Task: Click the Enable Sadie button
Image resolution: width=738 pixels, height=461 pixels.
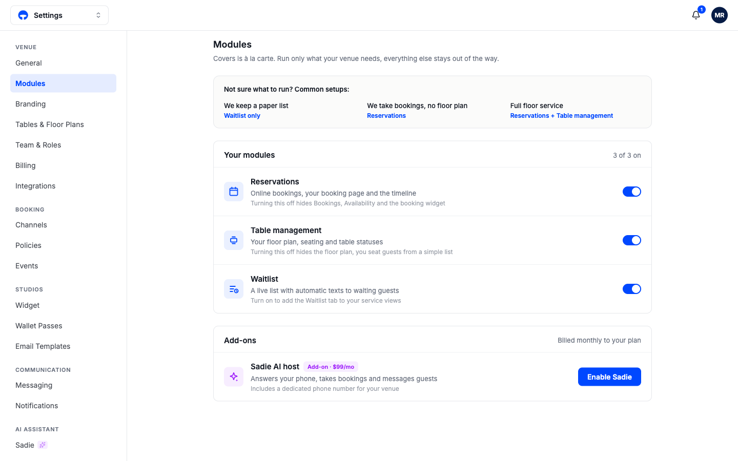Action: 609,377
